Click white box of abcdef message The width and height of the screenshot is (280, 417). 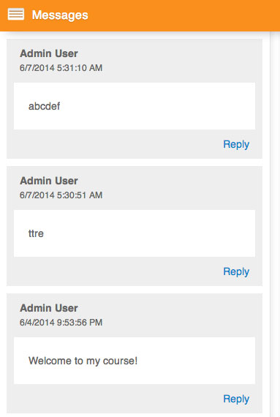click(x=135, y=106)
